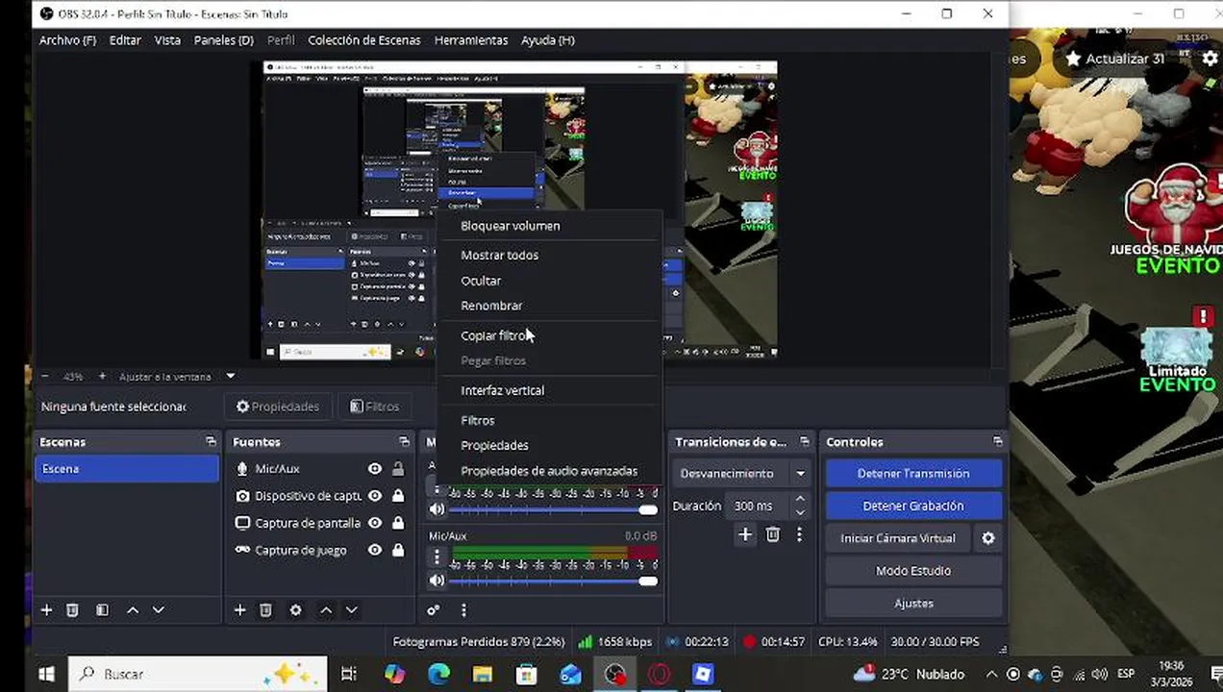The width and height of the screenshot is (1223, 692).
Task: Hide the Dispositivo de captura source
Action: coord(375,496)
